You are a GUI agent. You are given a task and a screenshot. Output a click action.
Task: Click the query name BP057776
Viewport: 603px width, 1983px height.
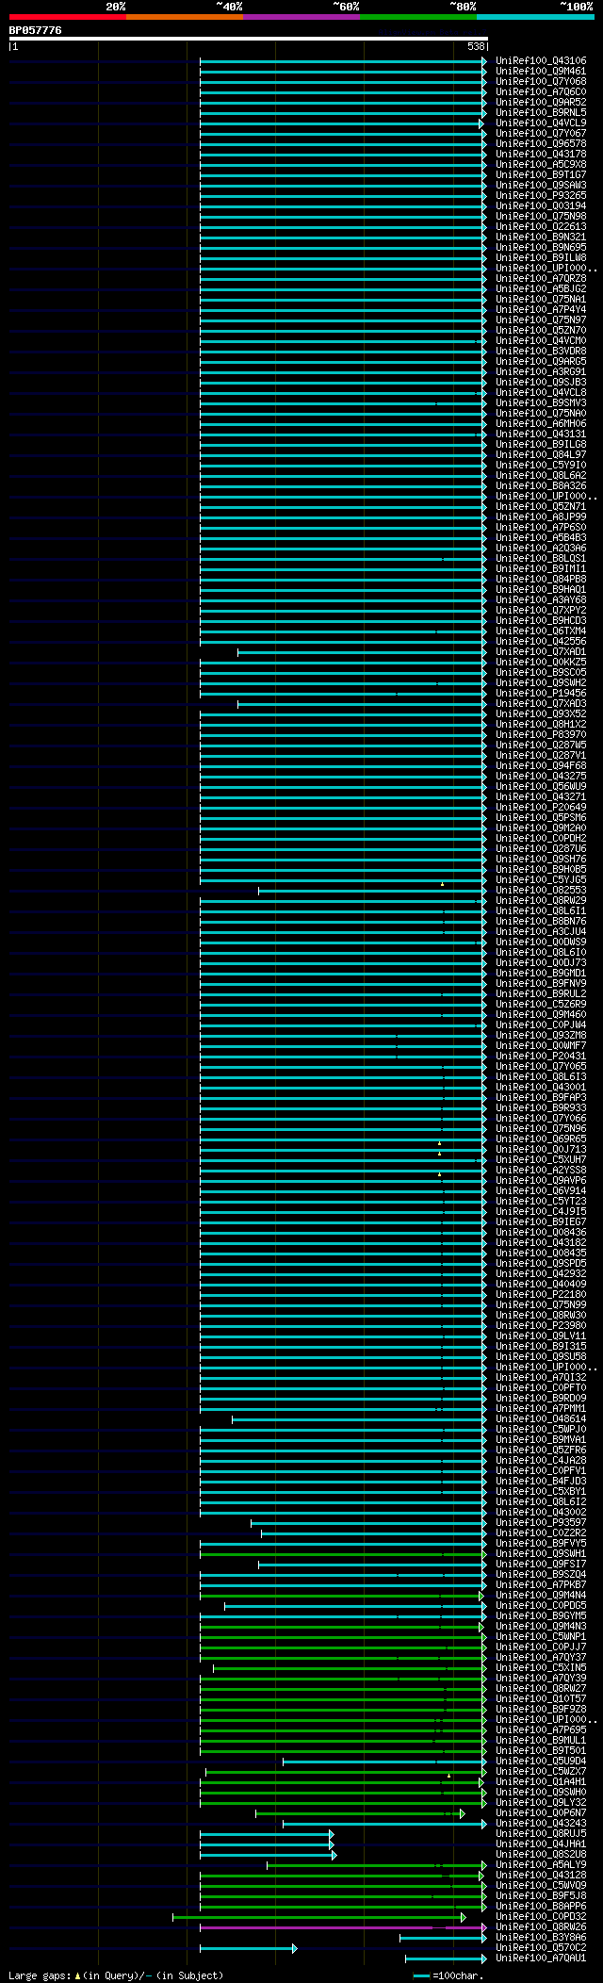pyautogui.click(x=35, y=30)
